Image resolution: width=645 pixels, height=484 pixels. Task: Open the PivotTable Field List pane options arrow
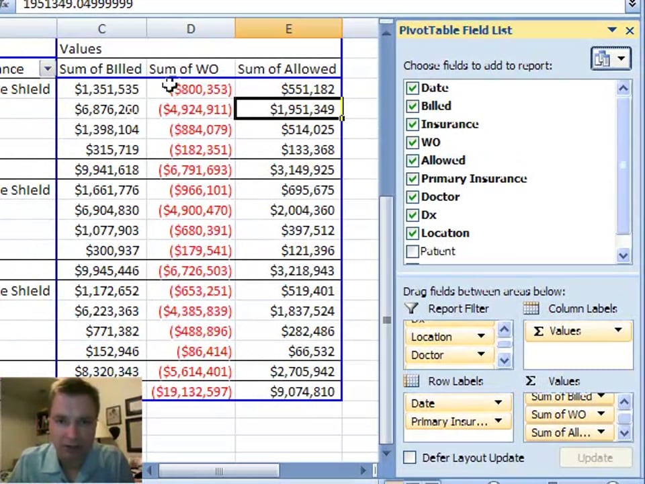point(612,30)
